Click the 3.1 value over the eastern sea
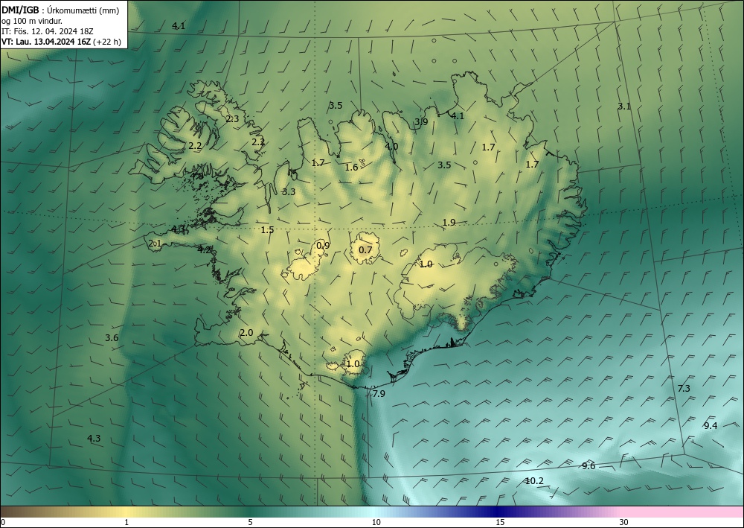 [x=624, y=106]
